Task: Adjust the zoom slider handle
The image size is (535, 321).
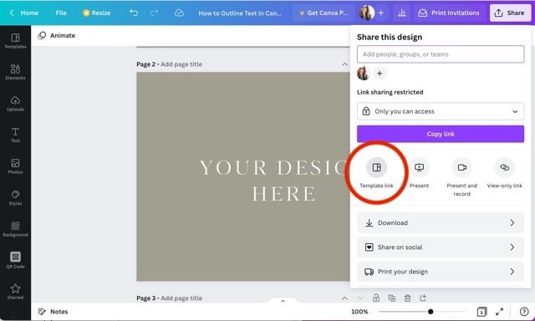Action: click(431, 312)
